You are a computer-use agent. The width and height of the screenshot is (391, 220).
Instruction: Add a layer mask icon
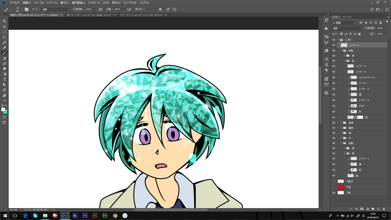point(362,209)
